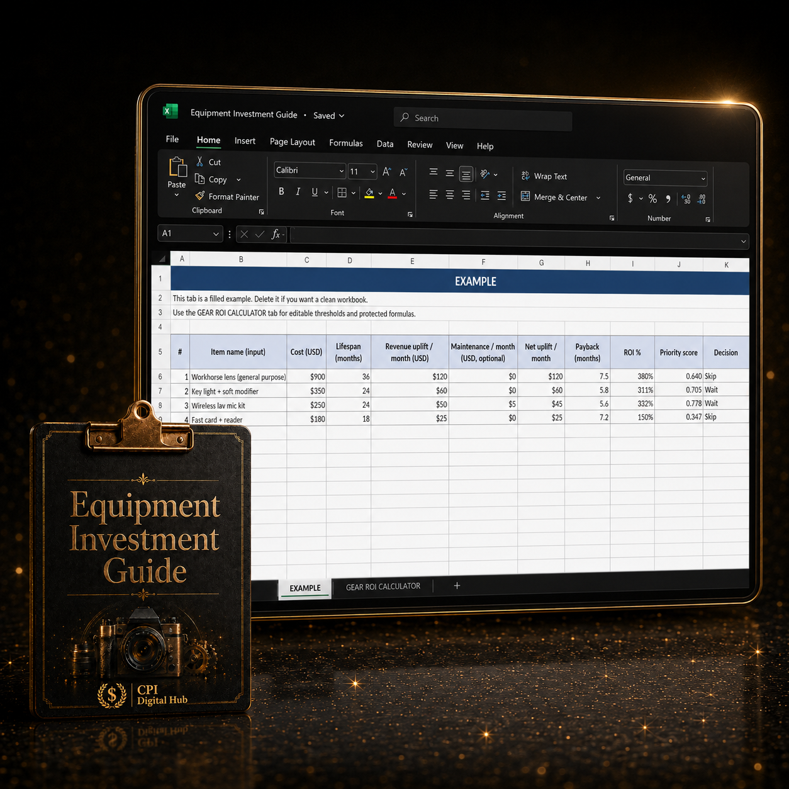Apply comma style number format

click(668, 199)
